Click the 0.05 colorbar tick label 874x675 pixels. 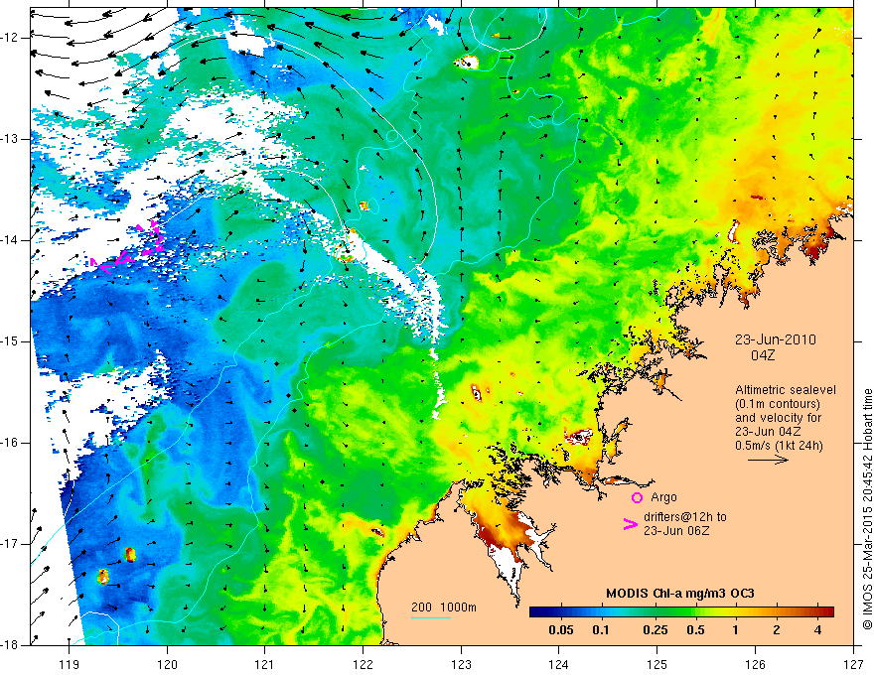pos(561,630)
